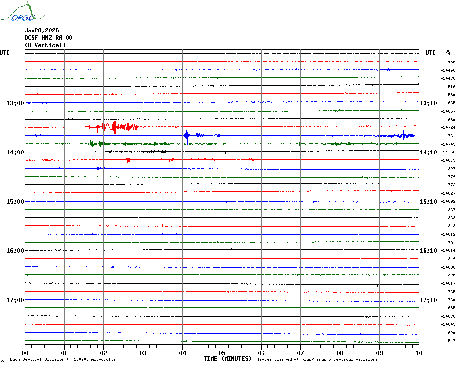
Task: Click the DC offset value -14761
Action: click(x=448, y=136)
